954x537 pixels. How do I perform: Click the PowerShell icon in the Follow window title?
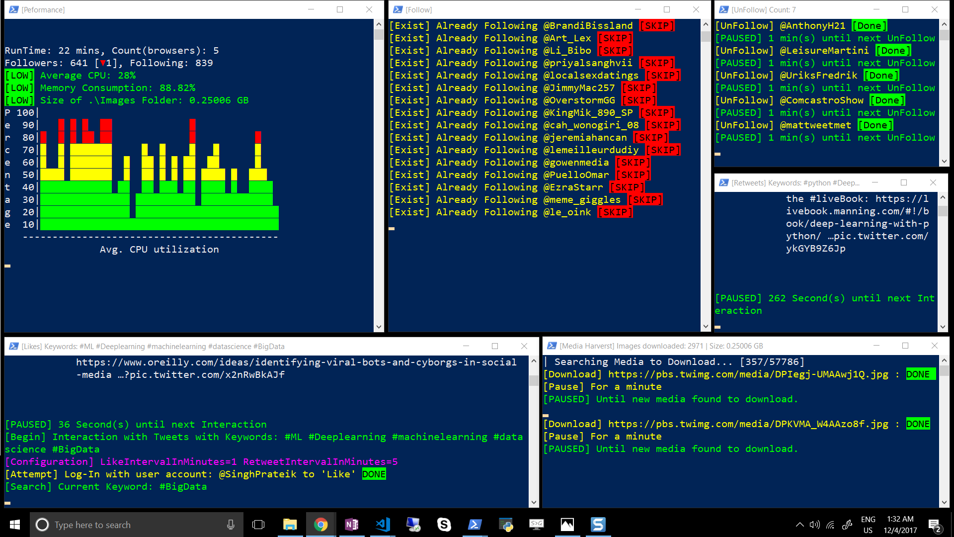(397, 9)
